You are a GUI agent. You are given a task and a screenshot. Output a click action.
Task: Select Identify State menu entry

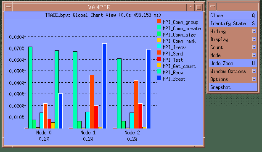(233, 24)
